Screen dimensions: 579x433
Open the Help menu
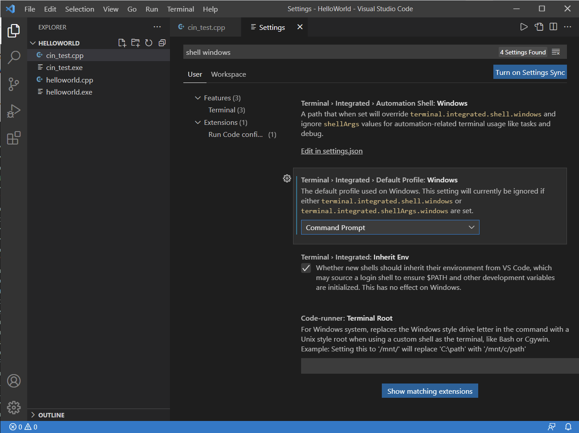click(210, 9)
